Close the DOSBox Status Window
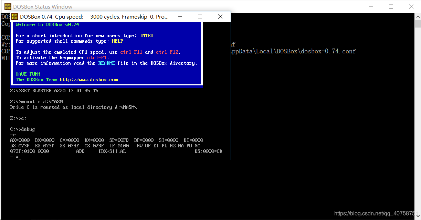 pos(411,7)
